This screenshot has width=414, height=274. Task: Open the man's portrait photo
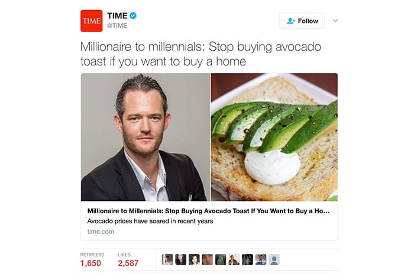tap(145, 137)
